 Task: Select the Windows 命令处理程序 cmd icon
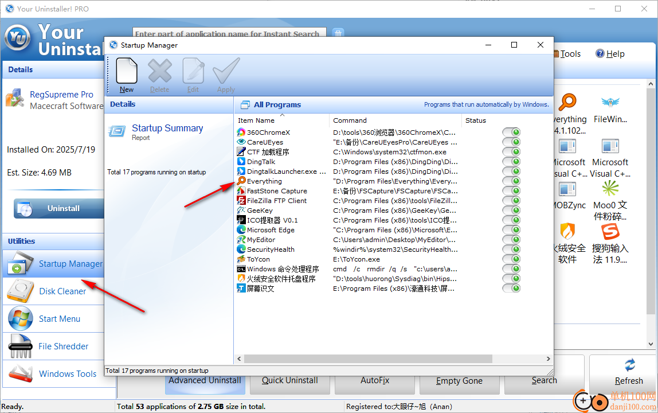coord(241,269)
